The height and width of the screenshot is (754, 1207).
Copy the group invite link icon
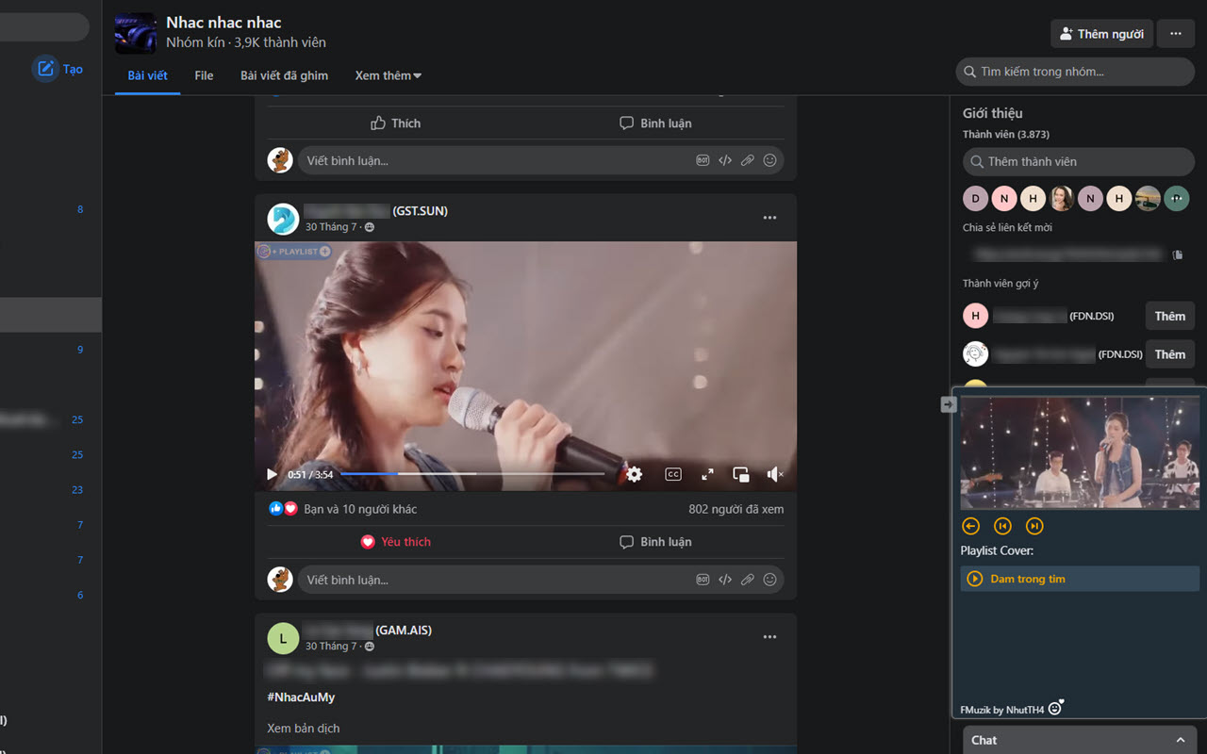coord(1179,254)
